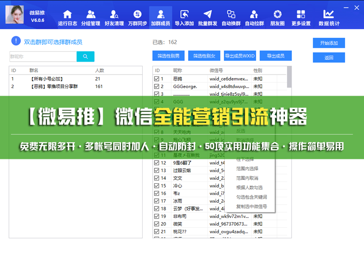Click the 性别 column header
This screenshot has height=255, width=364.
[x=258, y=70]
